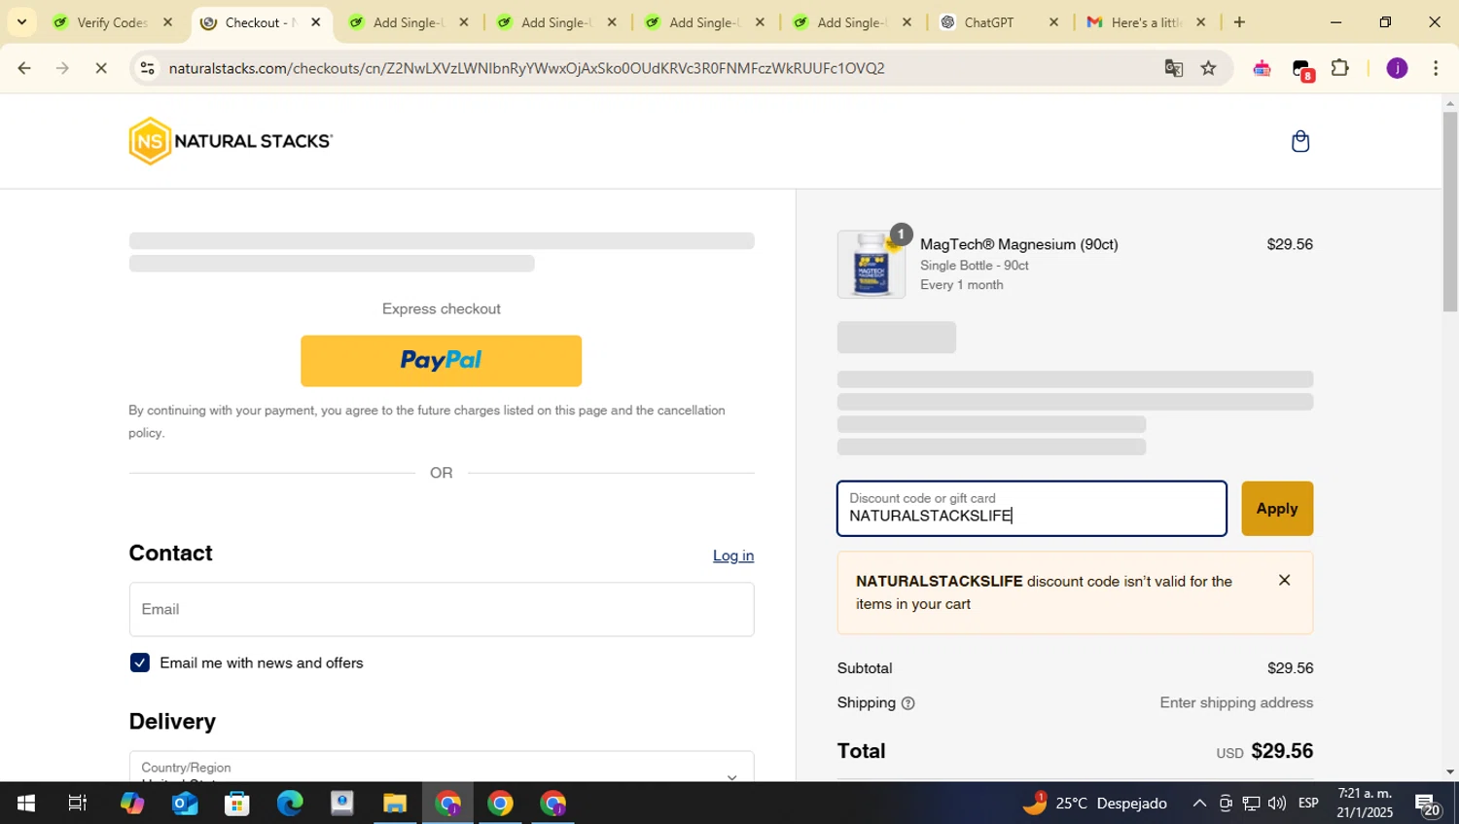Image resolution: width=1459 pixels, height=824 pixels.
Task: Click the pink extension icon in toolbar
Action: 1262,68
